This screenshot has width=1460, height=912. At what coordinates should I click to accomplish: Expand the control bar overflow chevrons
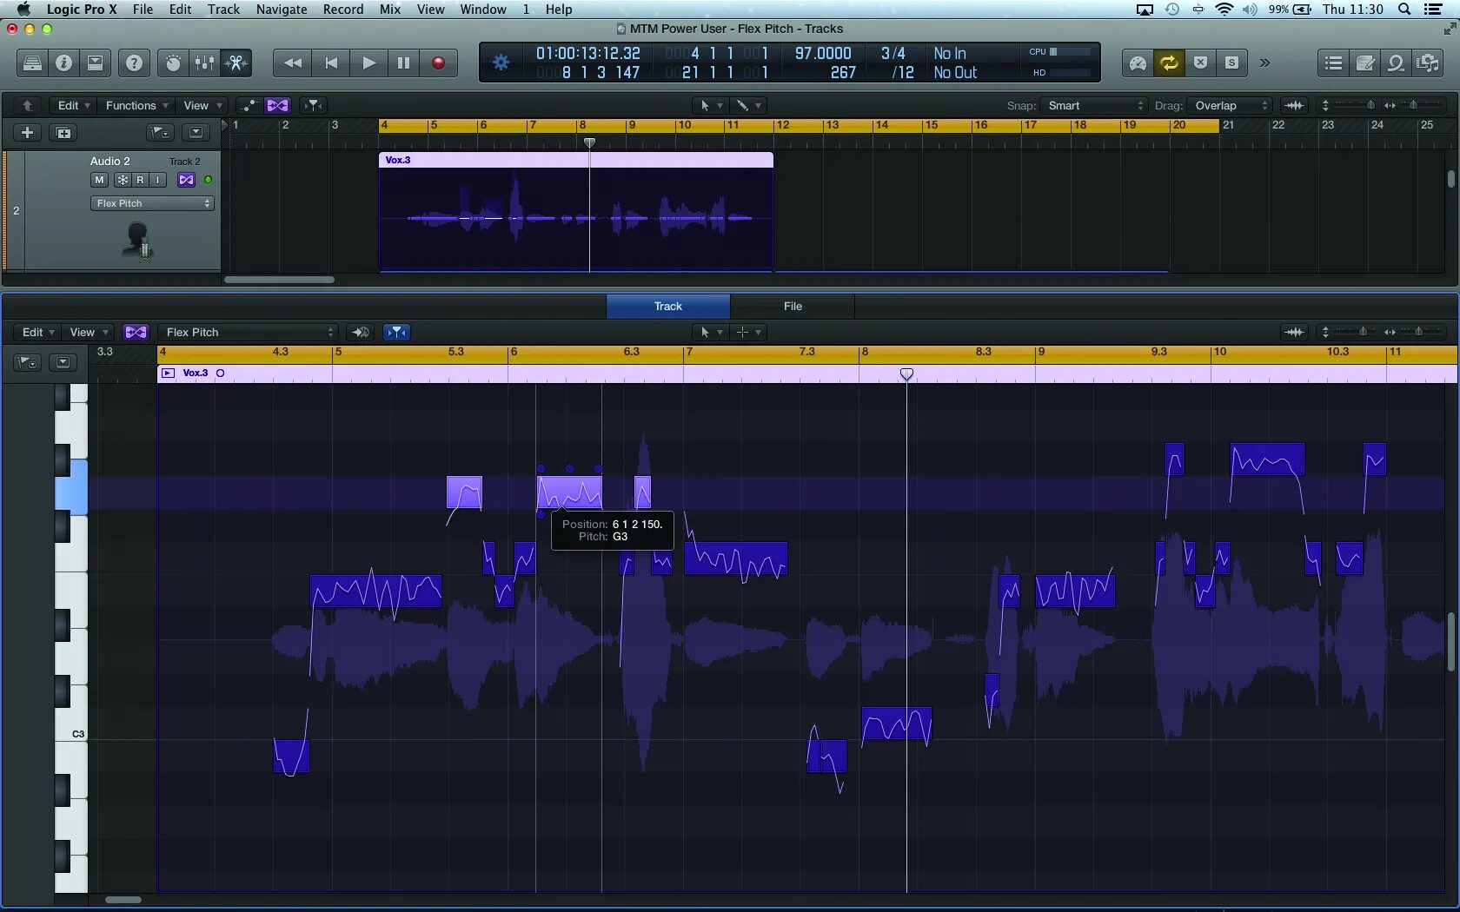(x=1265, y=63)
